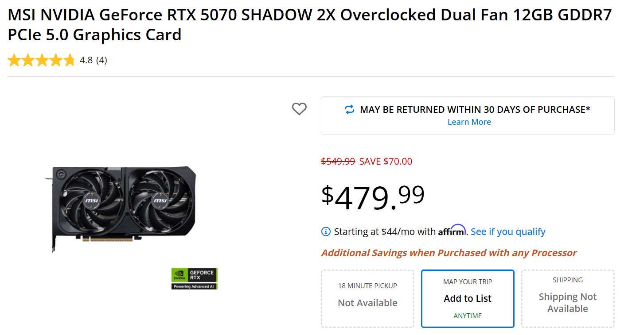Click the heart wishlist icon
624x335 pixels.
click(299, 108)
